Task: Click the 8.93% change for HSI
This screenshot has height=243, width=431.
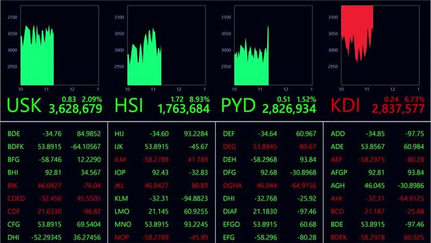Action: point(199,99)
